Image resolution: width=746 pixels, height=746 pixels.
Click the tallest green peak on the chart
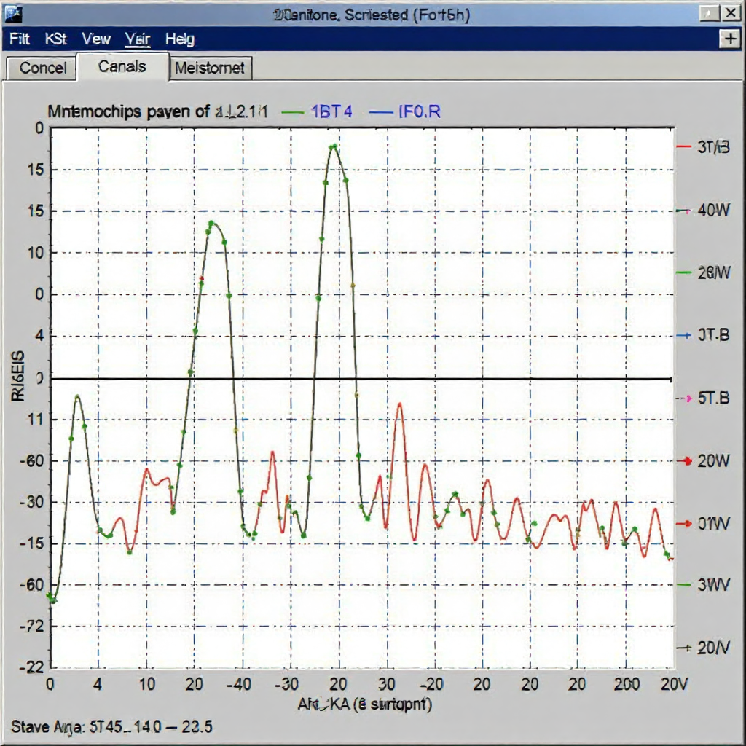click(334, 146)
